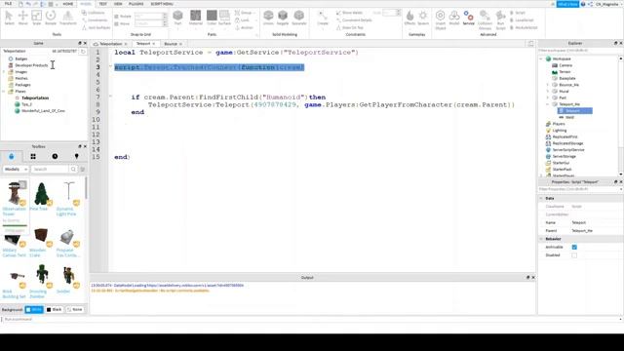Click the Insert Object icon
The width and height of the screenshot is (624, 351).
coord(440,19)
